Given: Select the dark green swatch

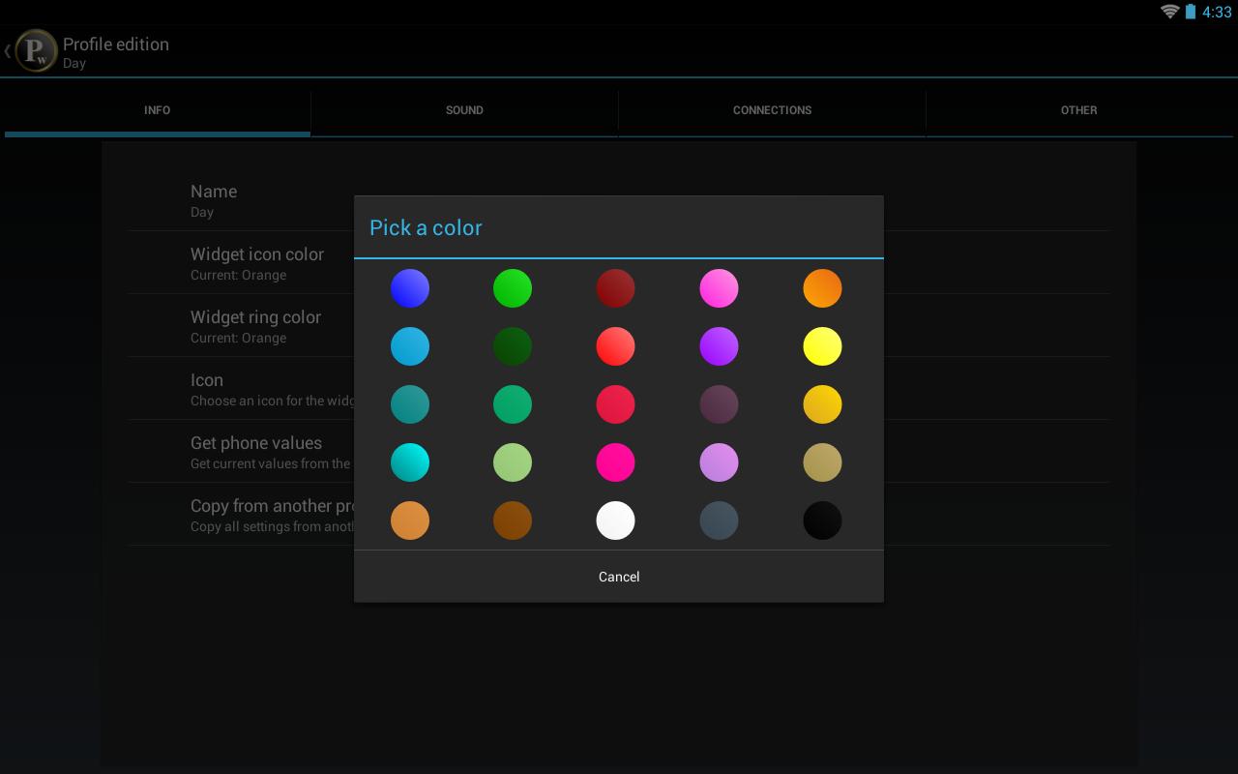Looking at the screenshot, I should tap(513, 346).
